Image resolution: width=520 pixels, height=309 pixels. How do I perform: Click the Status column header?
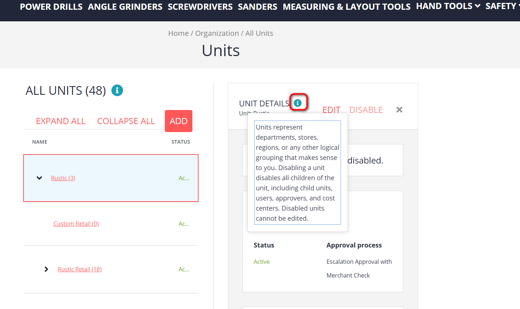point(181,142)
